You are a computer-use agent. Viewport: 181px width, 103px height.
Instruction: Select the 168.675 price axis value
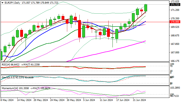click(x=174, y=36)
